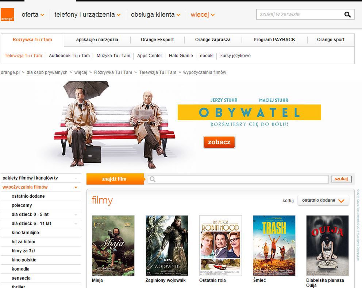This screenshot has height=288, width=362.
Task: Click Śmieć title text
Action: pyautogui.click(x=259, y=280)
